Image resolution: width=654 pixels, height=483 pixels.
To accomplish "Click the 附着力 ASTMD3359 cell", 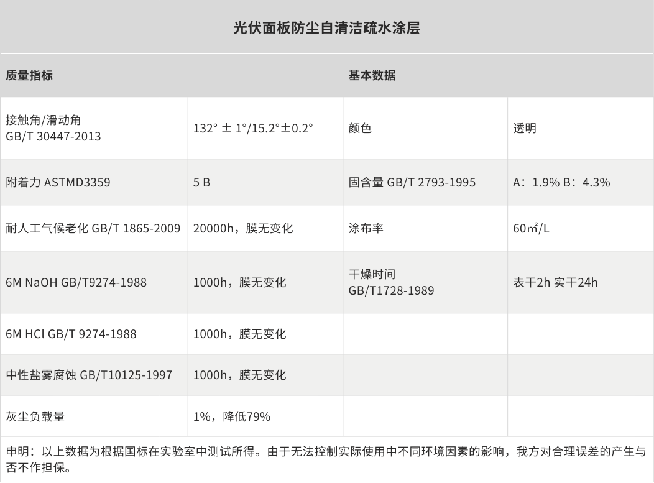I will [58, 182].
